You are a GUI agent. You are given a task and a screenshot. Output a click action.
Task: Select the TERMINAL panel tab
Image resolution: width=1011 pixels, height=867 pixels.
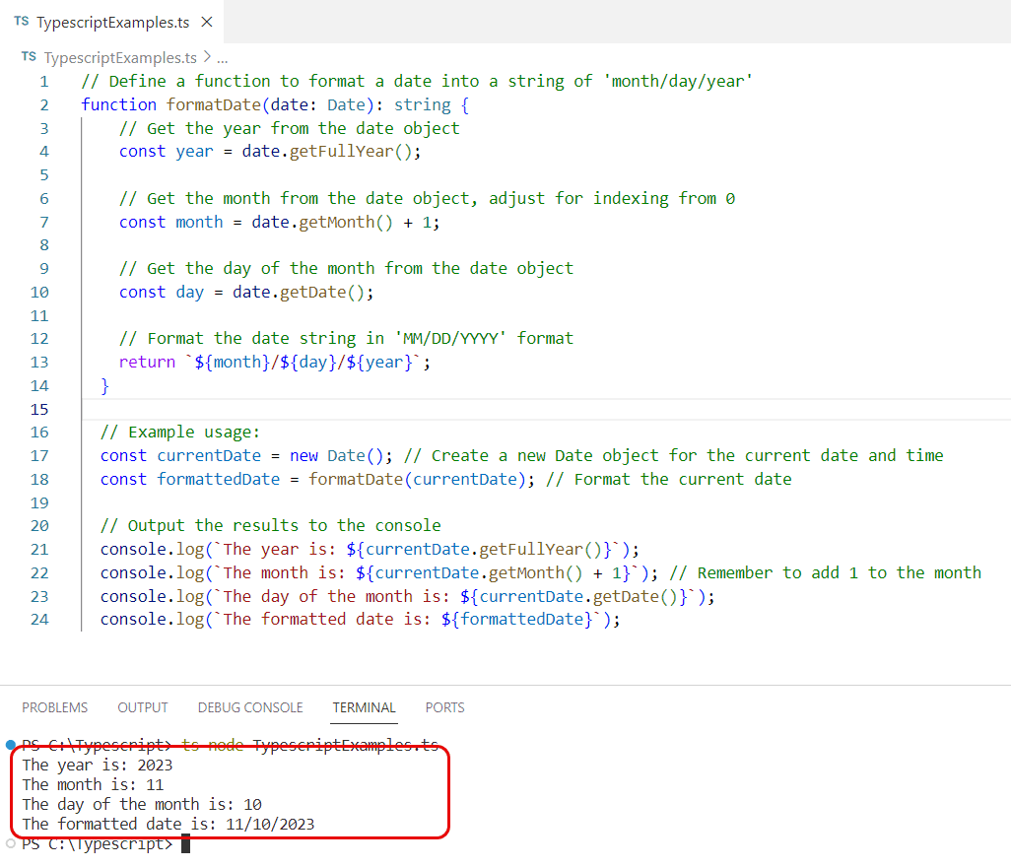(x=364, y=707)
